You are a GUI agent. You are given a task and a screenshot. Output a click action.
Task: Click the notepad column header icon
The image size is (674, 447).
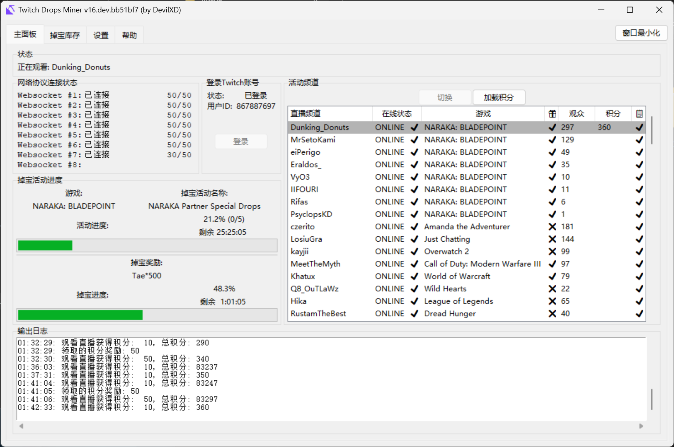pyautogui.click(x=640, y=114)
